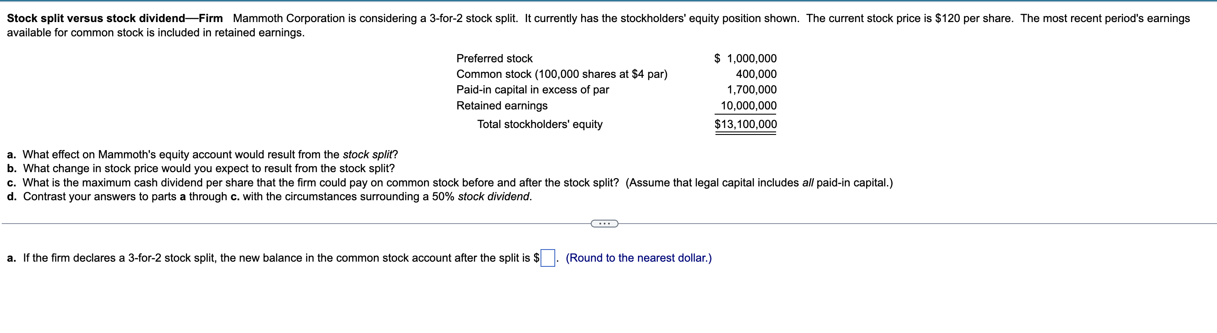Viewport: 1217px width, 333px height.
Task: Click the answer prompt text for part a
Action: tap(273, 258)
